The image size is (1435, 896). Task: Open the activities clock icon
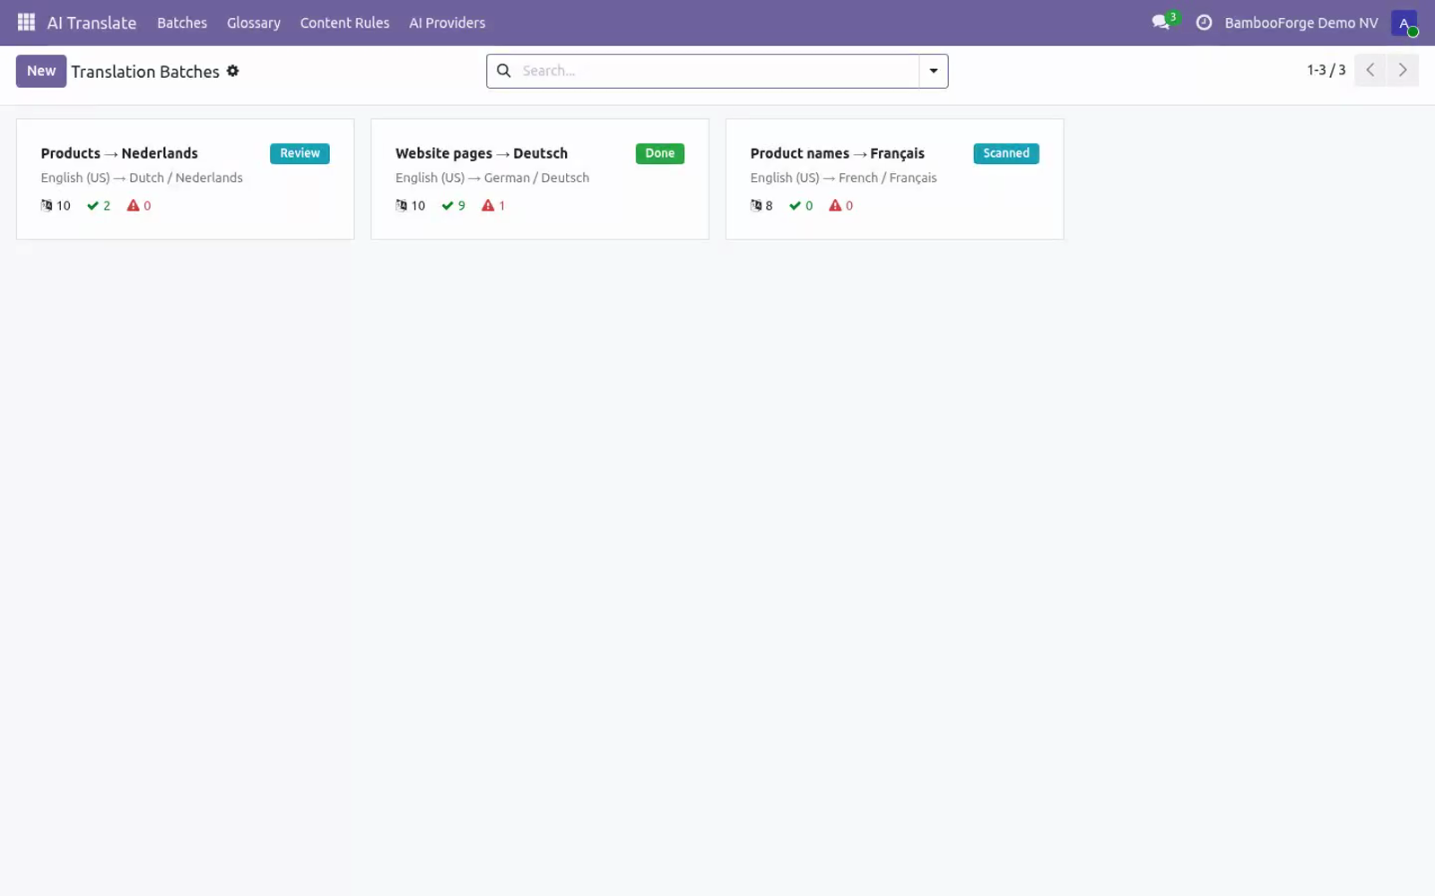pyautogui.click(x=1204, y=22)
